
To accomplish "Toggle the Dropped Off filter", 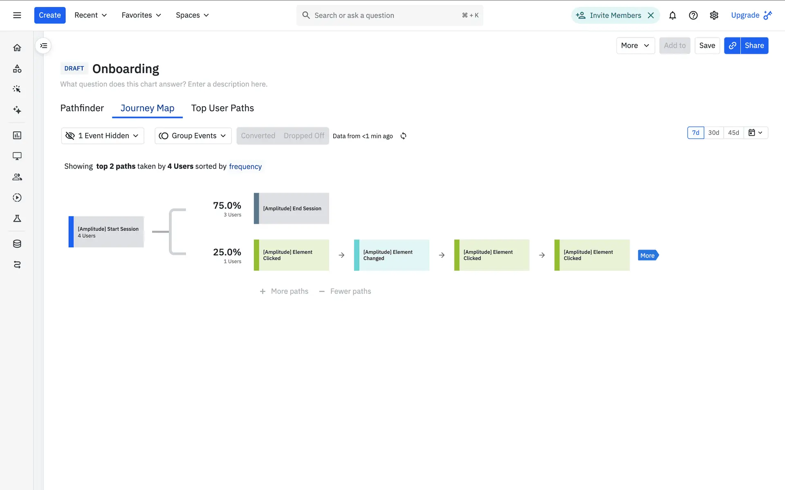I will (x=304, y=136).
